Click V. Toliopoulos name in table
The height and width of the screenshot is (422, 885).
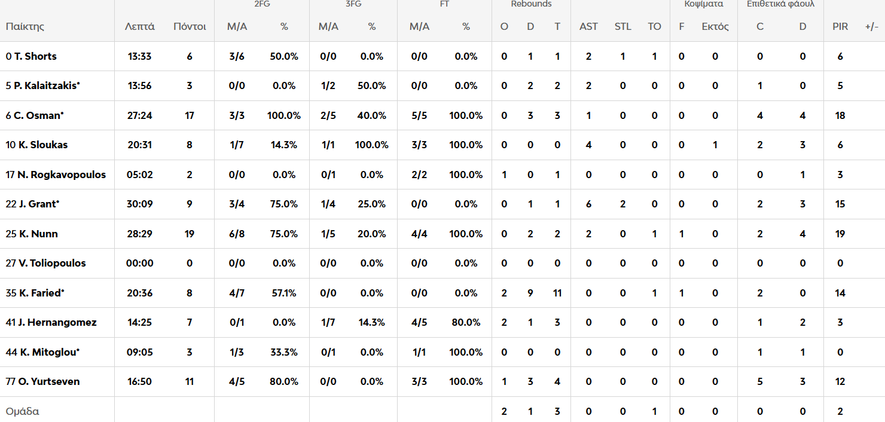pos(52,263)
